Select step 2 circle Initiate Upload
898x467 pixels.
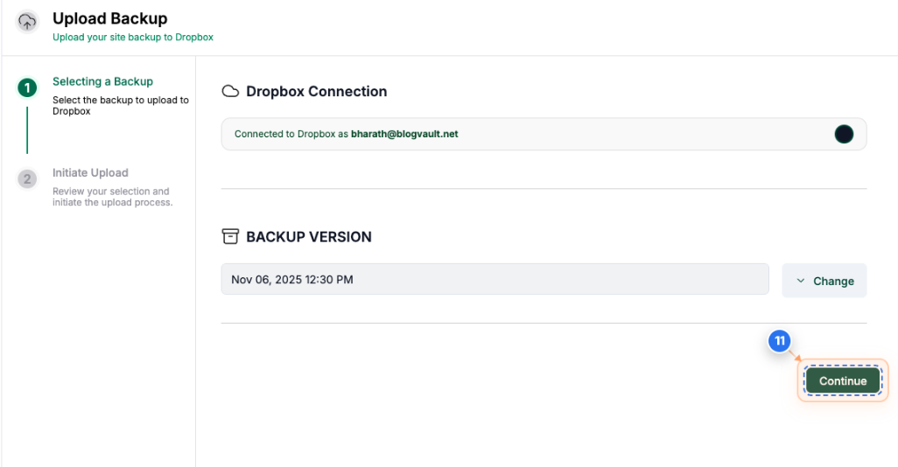[x=27, y=179]
